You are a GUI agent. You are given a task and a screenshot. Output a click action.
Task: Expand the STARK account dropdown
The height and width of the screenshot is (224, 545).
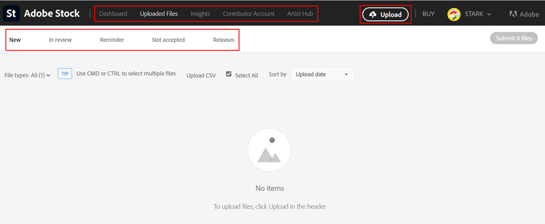(478, 14)
